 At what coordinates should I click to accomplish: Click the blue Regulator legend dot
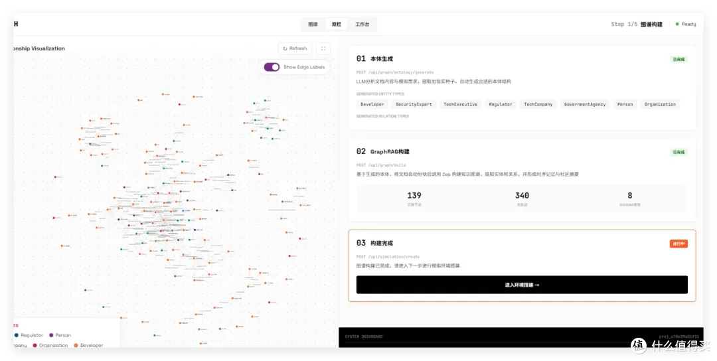[17, 335]
